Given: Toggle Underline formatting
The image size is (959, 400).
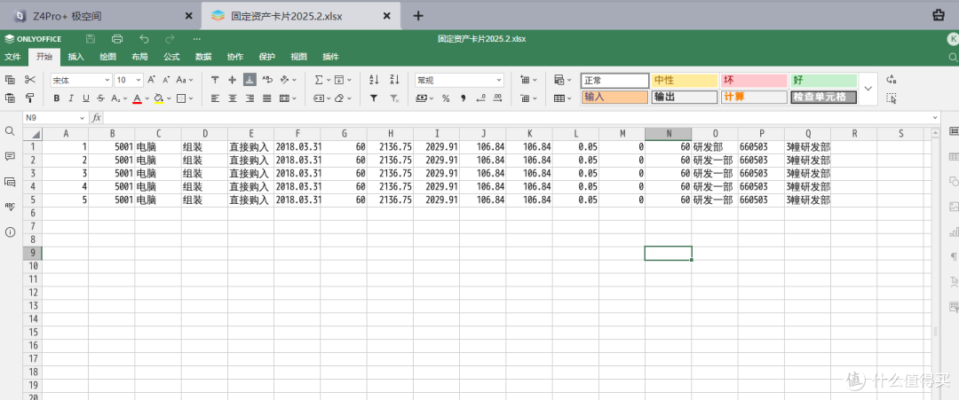Looking at the screenshot, I should point(85,98).
